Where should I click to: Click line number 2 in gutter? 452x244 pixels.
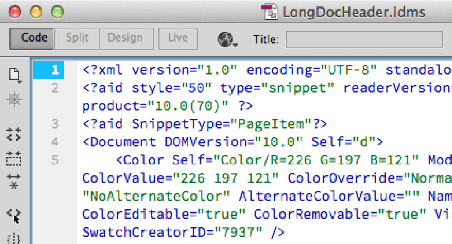[55, 88]
